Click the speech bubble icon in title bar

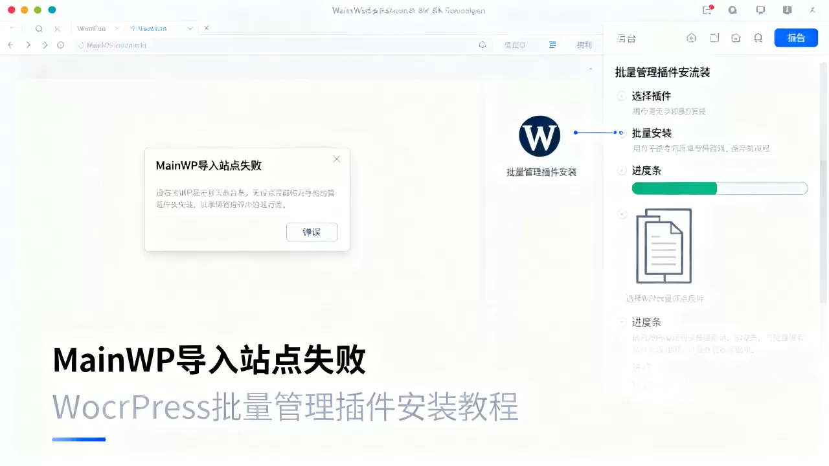tap(732, 10)
